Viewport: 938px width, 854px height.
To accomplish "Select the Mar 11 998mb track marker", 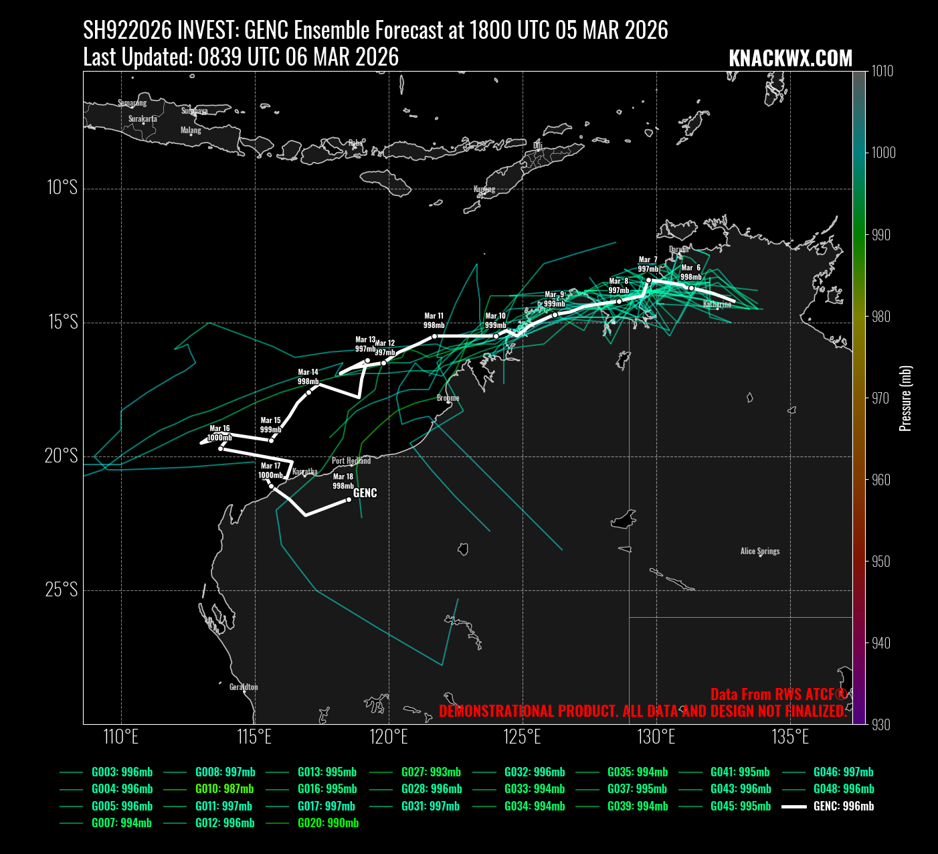I will coord(434,336).
